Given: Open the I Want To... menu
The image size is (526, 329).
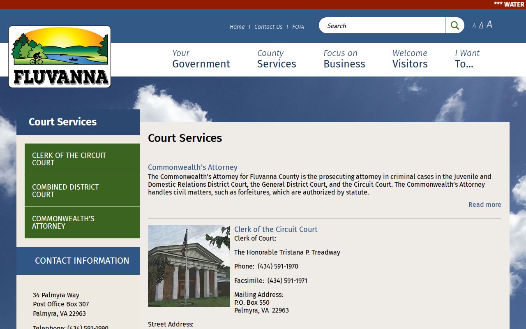Looking at the screenshot, I should click(467, 59).
